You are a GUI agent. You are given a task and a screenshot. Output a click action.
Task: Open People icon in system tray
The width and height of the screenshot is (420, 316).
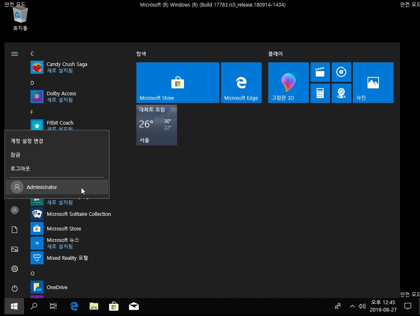pos(338,306)
